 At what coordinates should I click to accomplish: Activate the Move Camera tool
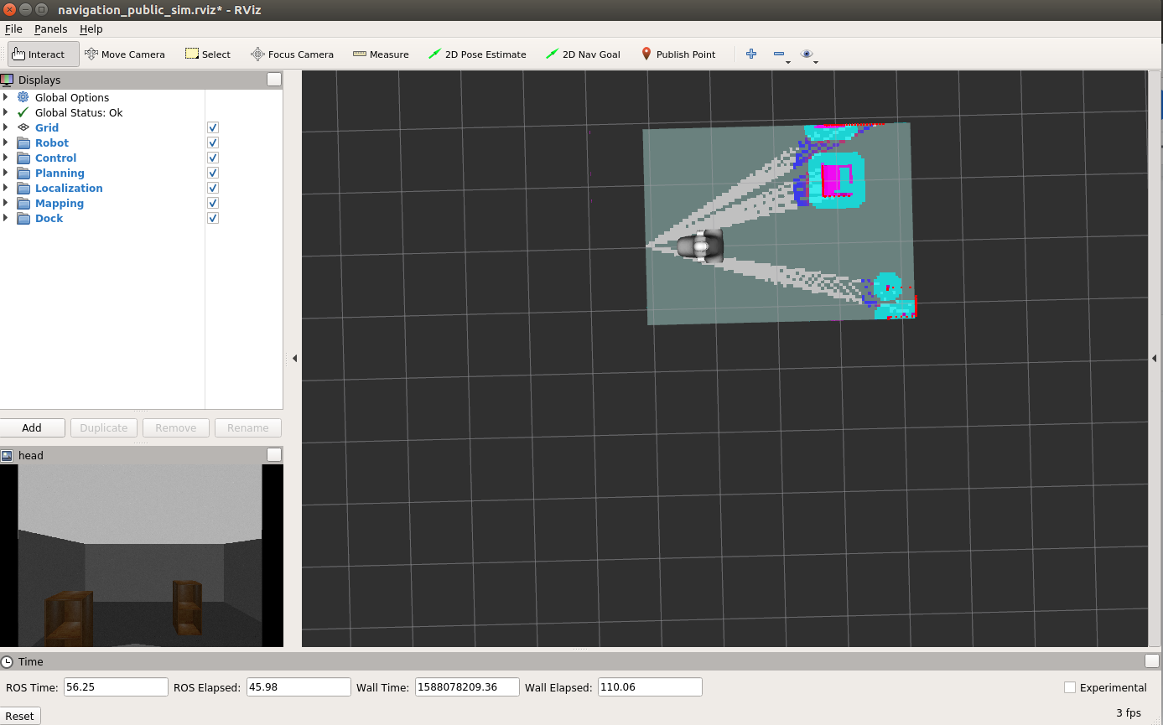pos(124,54)
